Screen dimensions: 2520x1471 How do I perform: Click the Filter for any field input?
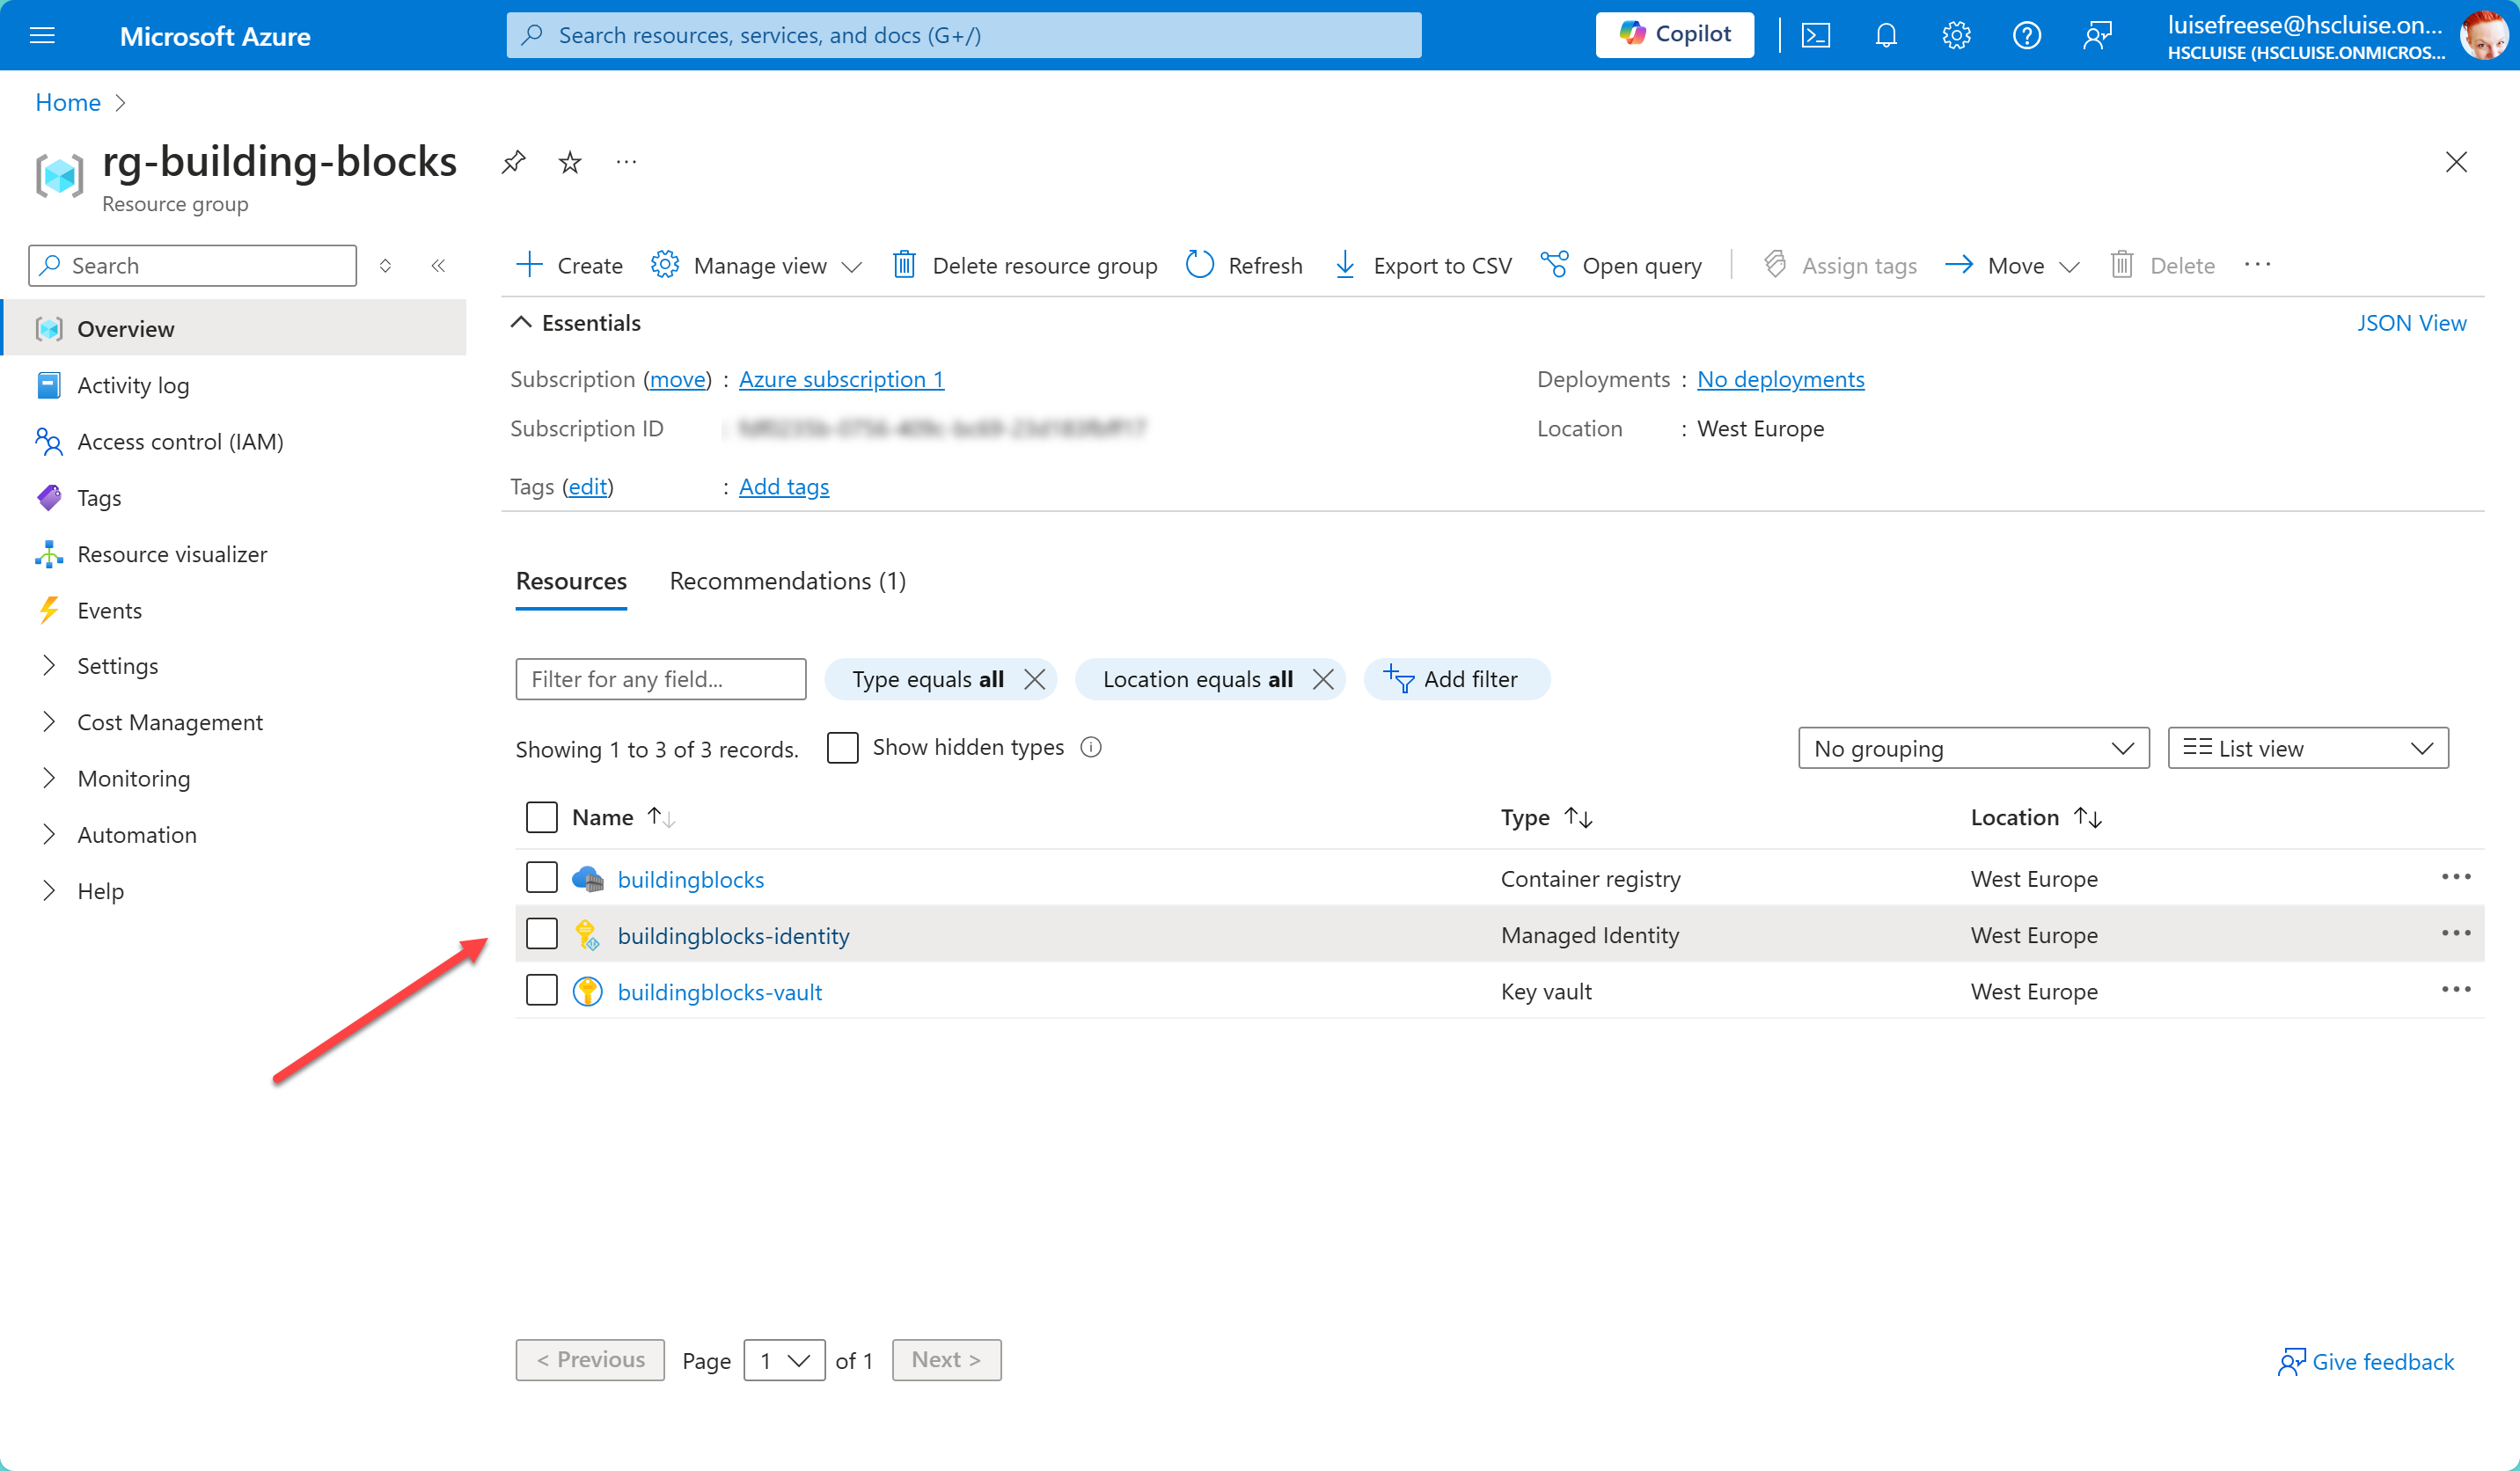pyautogui.click(x=660, y=677)
